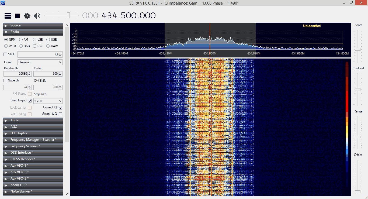This screenshot has height=199, width=368.
Task: Uncheck the Snap to grid checkbox
Action: 30,101
